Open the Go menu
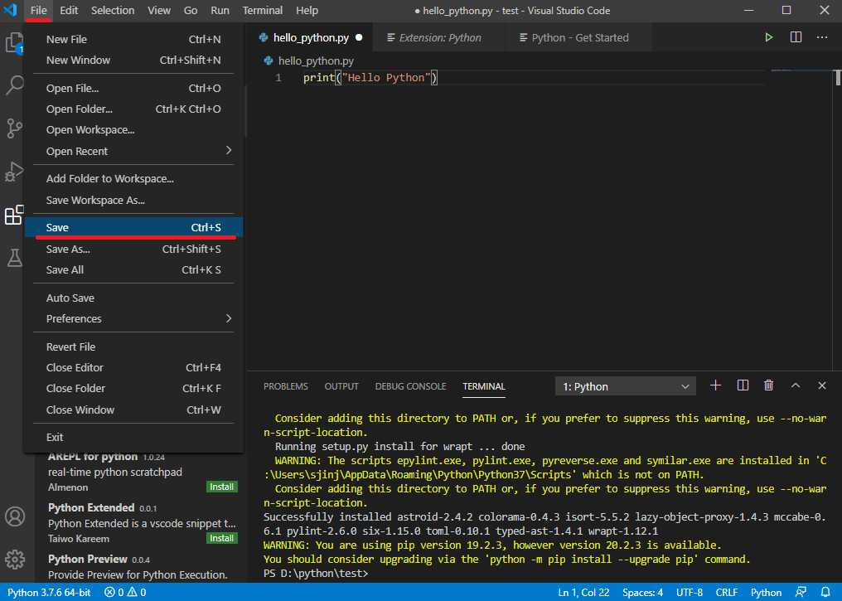The image size is (842, 601). [191, 10]
